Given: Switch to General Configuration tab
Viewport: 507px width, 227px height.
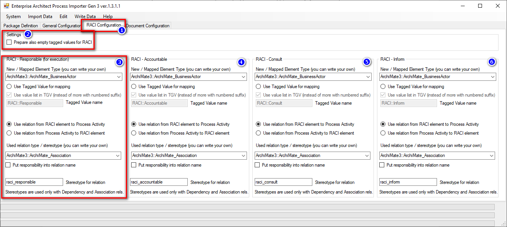Looking at the screenshot, I should pos(62,26).
